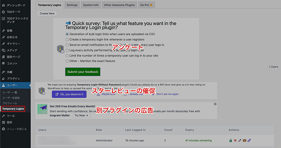This screenshot has height=148, width=281.
Task: Open the Go Pro tab
Action: click(147, 5)
